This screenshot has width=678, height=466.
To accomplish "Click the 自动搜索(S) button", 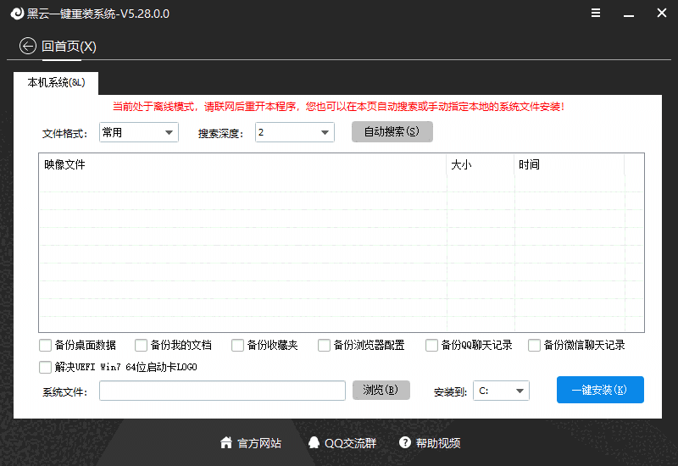I will tap(392, 132).
